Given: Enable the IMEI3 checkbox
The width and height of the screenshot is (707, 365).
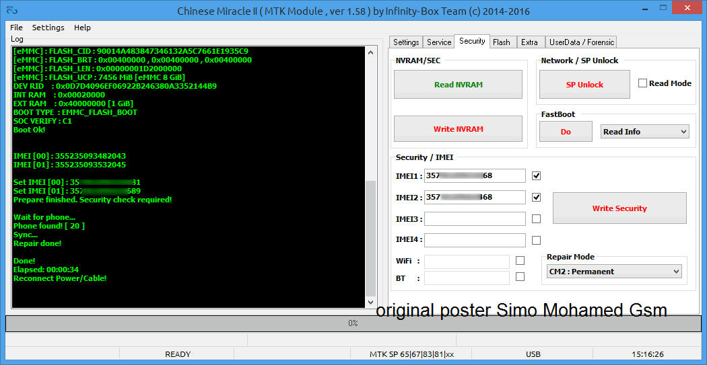Looking at the screenshot, I should (536, 218).
